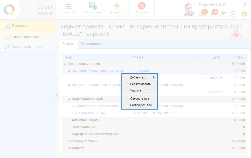The image size is (251, 158).
Task: Choose 'Удалить' in the context menu
Action: [x=136, y=90]
